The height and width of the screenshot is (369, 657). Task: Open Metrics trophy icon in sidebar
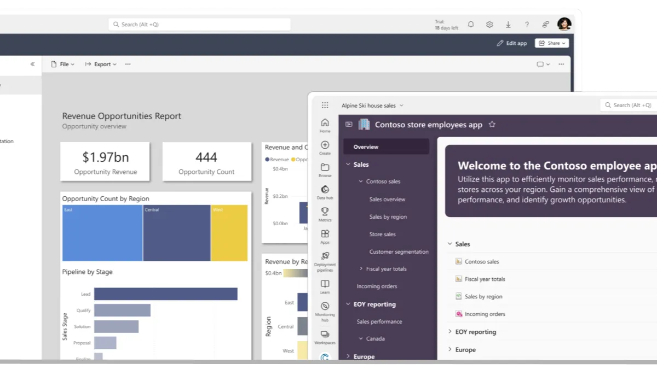pos(325,214)
